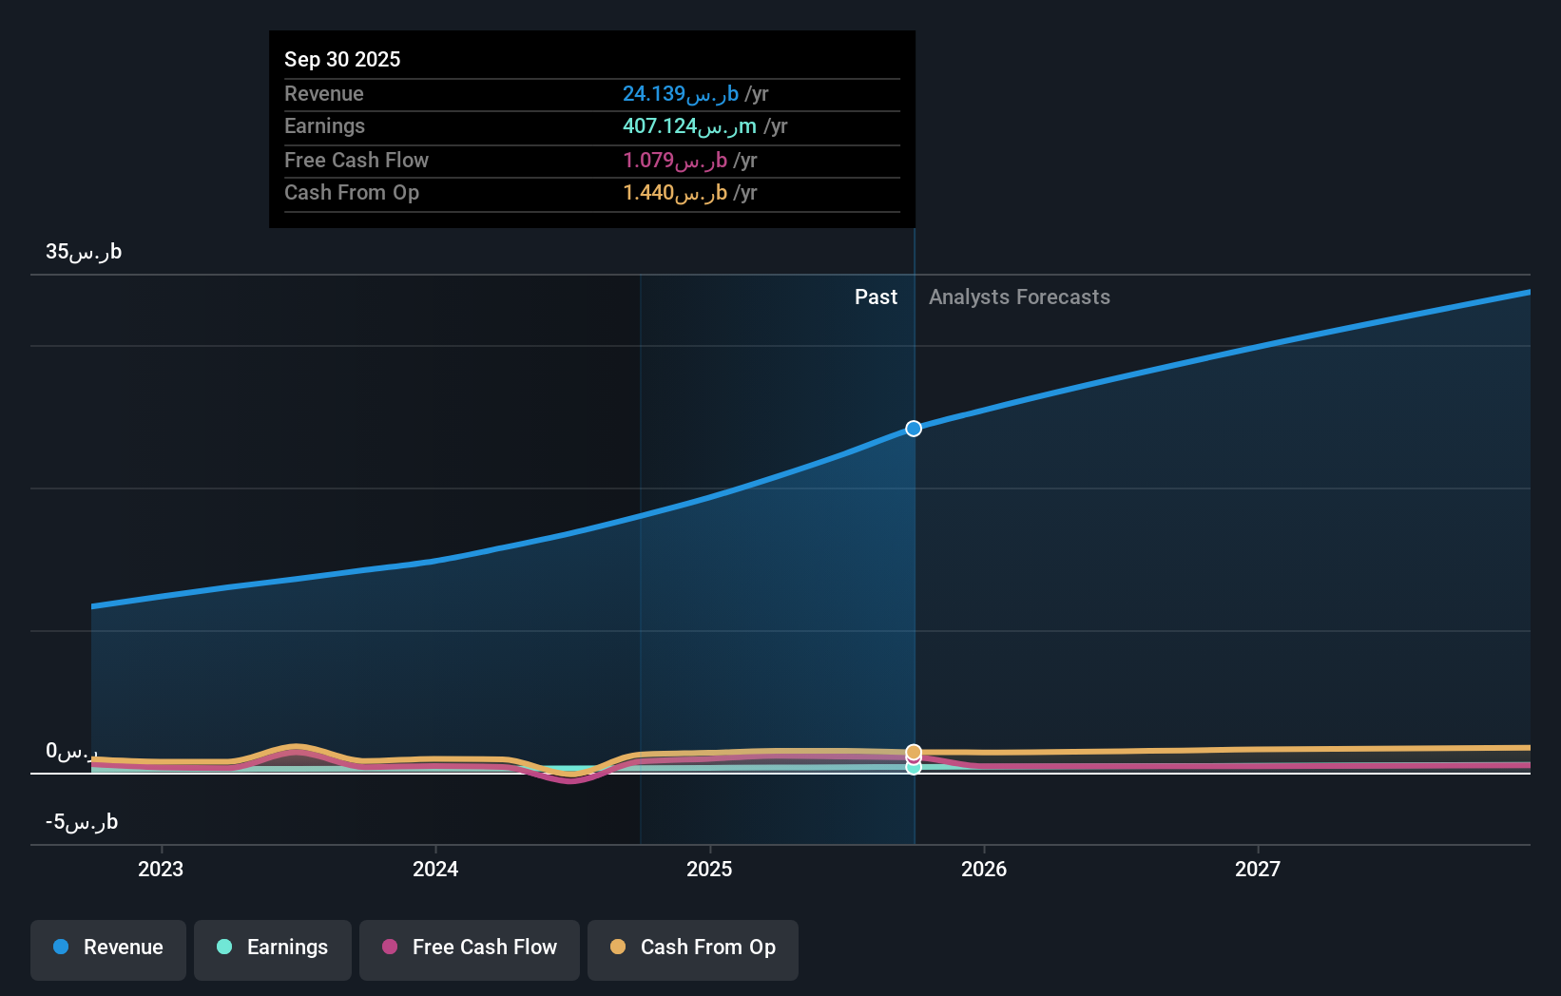Select the yellow Cash From Op legend dot

point(618,948)
